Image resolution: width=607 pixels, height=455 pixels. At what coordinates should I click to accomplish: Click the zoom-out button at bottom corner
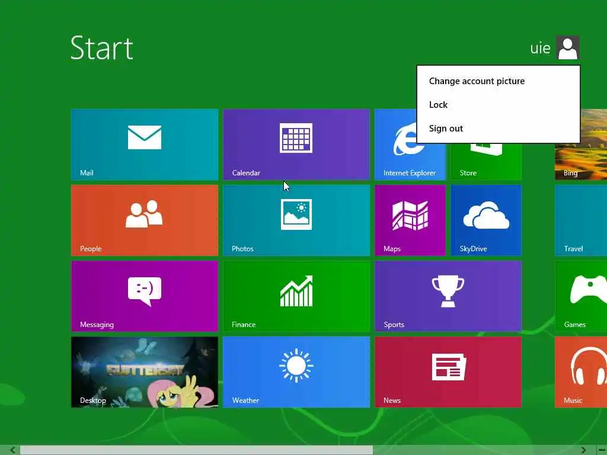click(602, 450)
